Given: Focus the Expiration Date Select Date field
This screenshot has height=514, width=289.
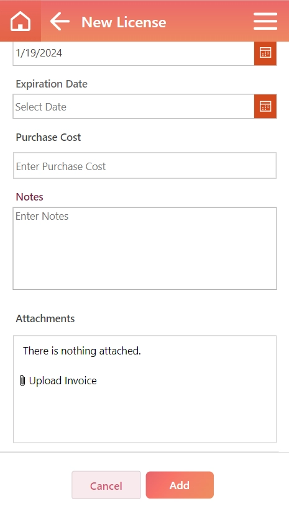Looking at the screenshot, I should coord(134,107).
